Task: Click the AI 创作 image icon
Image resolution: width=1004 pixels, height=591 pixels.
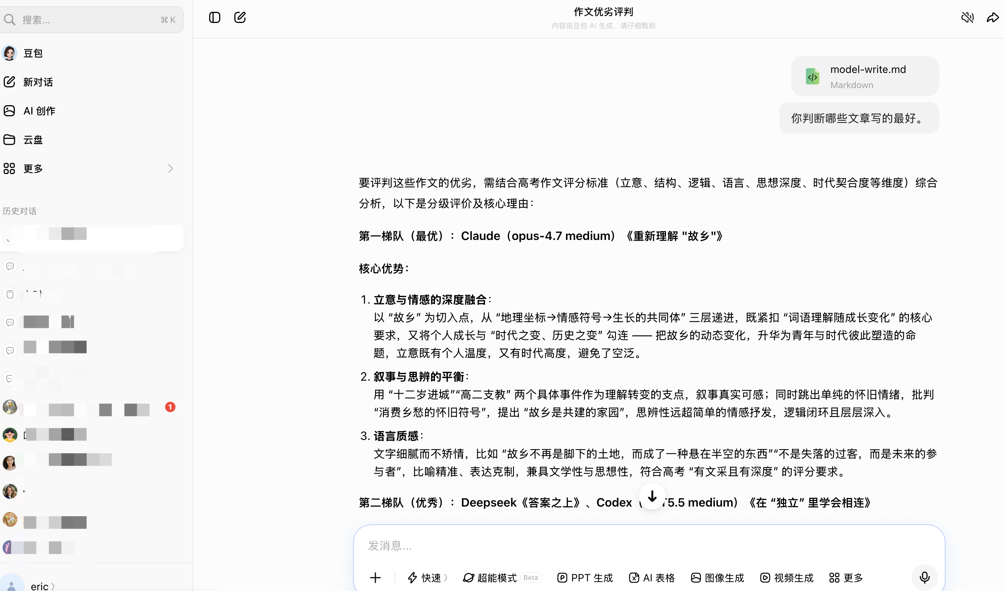Action: (9, 111)
